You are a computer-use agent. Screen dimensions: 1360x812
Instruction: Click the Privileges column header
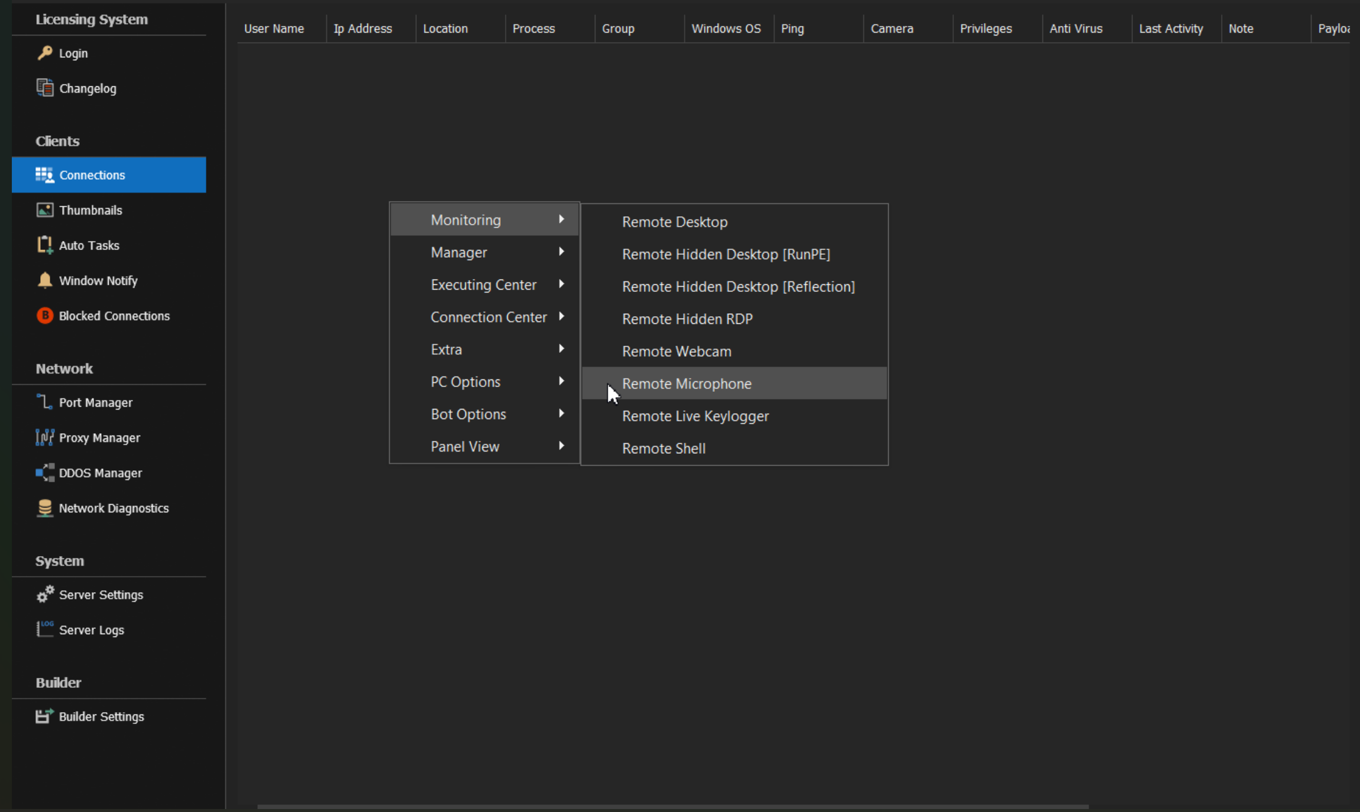pos(998,28)
